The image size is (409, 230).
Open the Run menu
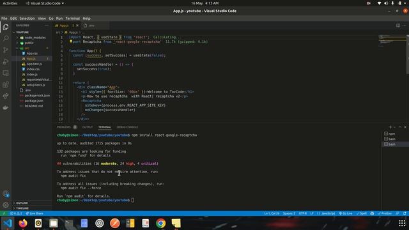(x=59, y=19)
